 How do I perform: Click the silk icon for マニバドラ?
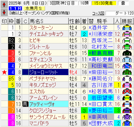(127, 123)
